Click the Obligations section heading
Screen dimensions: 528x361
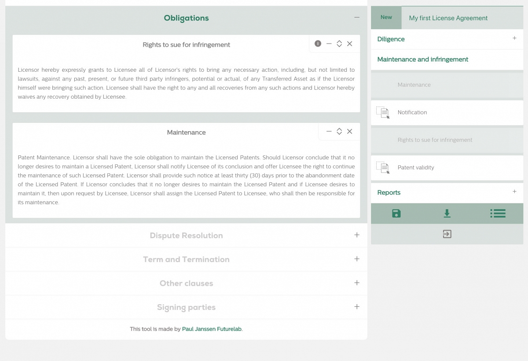pos(186,18)
